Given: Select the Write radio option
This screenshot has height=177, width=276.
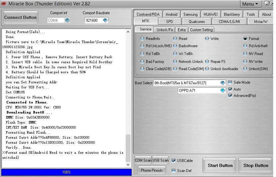Looking at the screenshot, I should [x=207, y=39].
